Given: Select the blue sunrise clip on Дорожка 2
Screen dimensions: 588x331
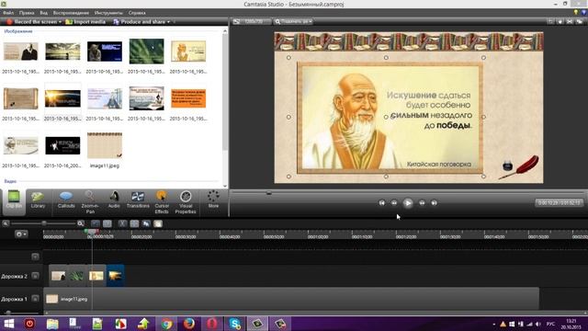Looking at the screenshot, I should [x=115, y=276].
